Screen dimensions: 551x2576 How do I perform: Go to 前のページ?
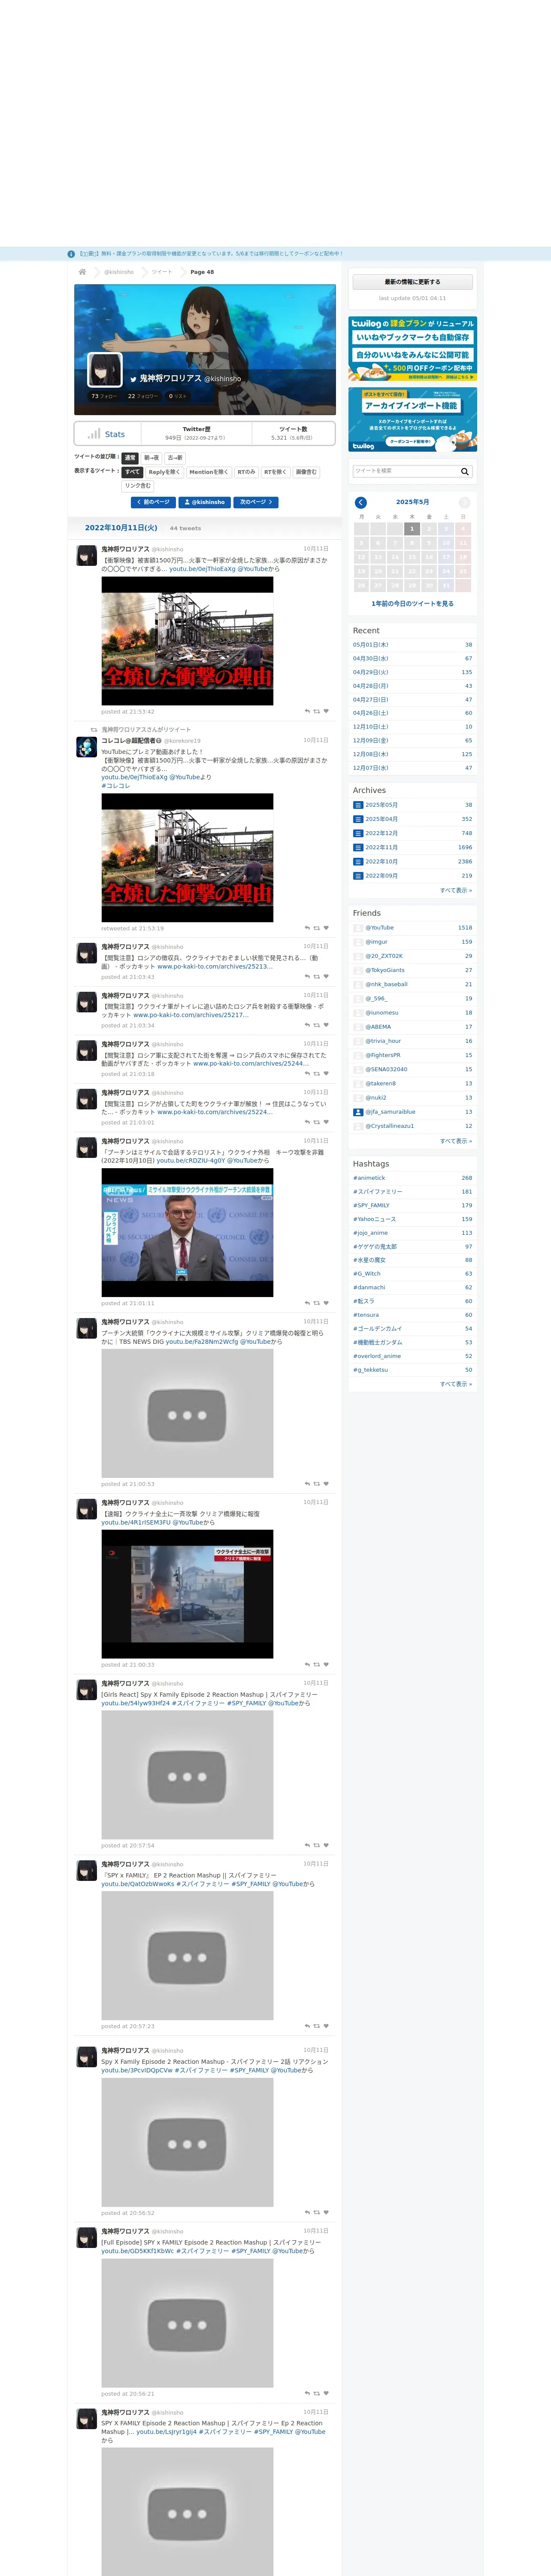(153, 502)
